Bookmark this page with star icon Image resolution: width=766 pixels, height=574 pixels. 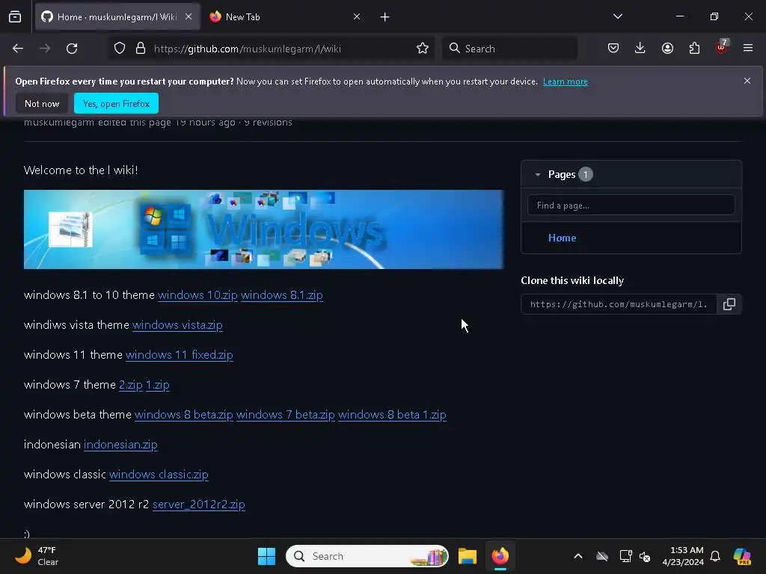point(423,49)
